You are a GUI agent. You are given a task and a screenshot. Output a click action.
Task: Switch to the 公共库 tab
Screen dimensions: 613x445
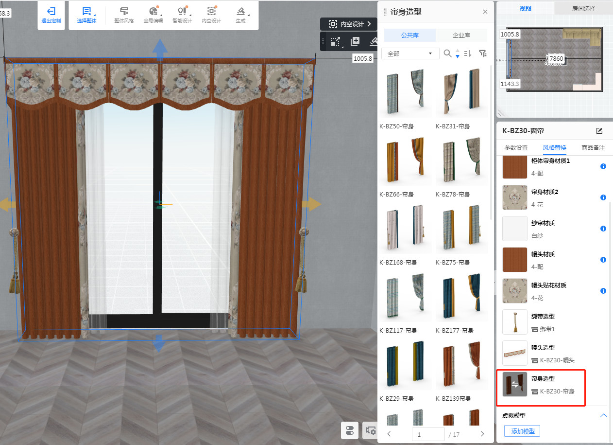click(x=409, y=36)
